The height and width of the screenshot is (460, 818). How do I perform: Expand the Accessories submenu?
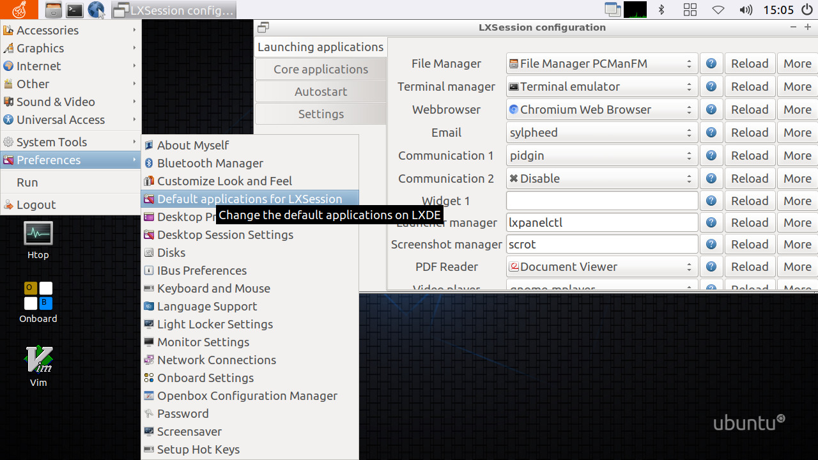pyautogui.click(x=70, y=30)
